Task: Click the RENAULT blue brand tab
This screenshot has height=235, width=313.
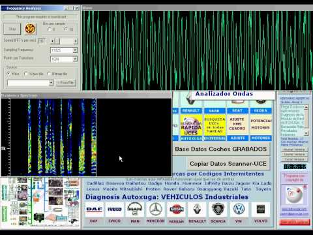Action: tap(191, 110)
